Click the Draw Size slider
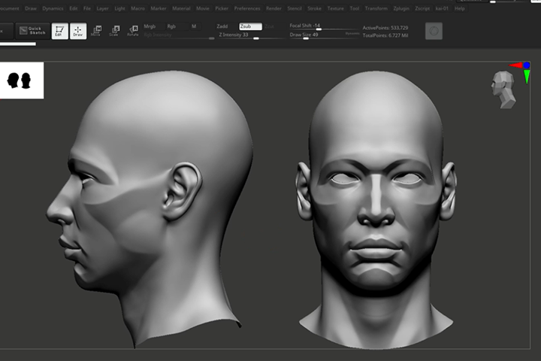The width and height of the screenshot is (541, 361). [324, 35]
